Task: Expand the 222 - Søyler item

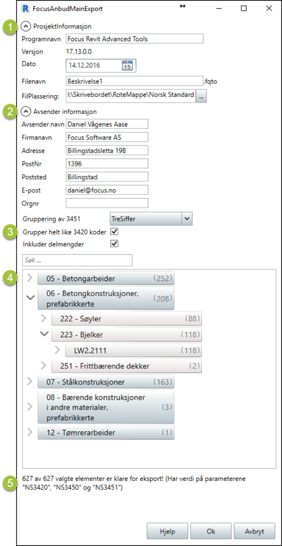Action: coord(44,318)
